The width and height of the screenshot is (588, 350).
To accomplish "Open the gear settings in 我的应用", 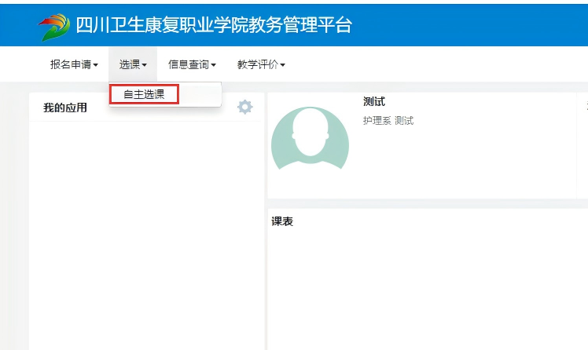I will 245,107.
